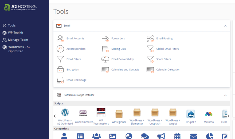
Task: Select Manage Team in the sidebar
Action: click(x=18, y=40)
